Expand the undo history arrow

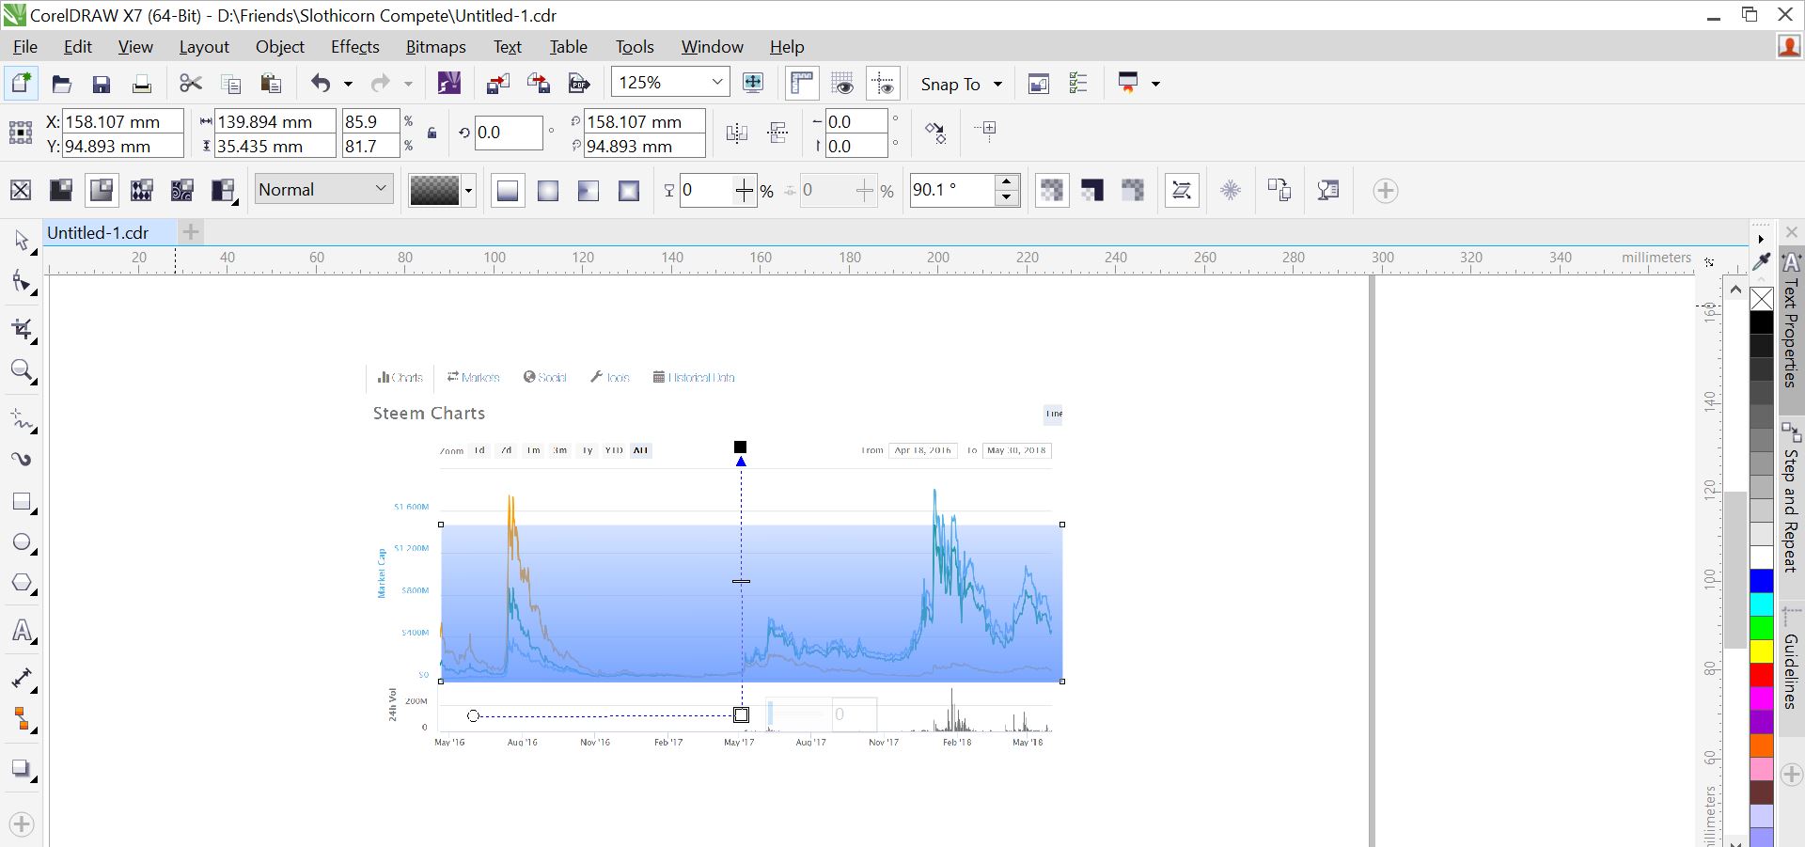click(348, 85)
